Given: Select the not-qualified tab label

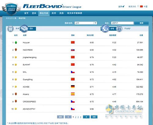Looking at the screenshot, I should tap(127, 28).
